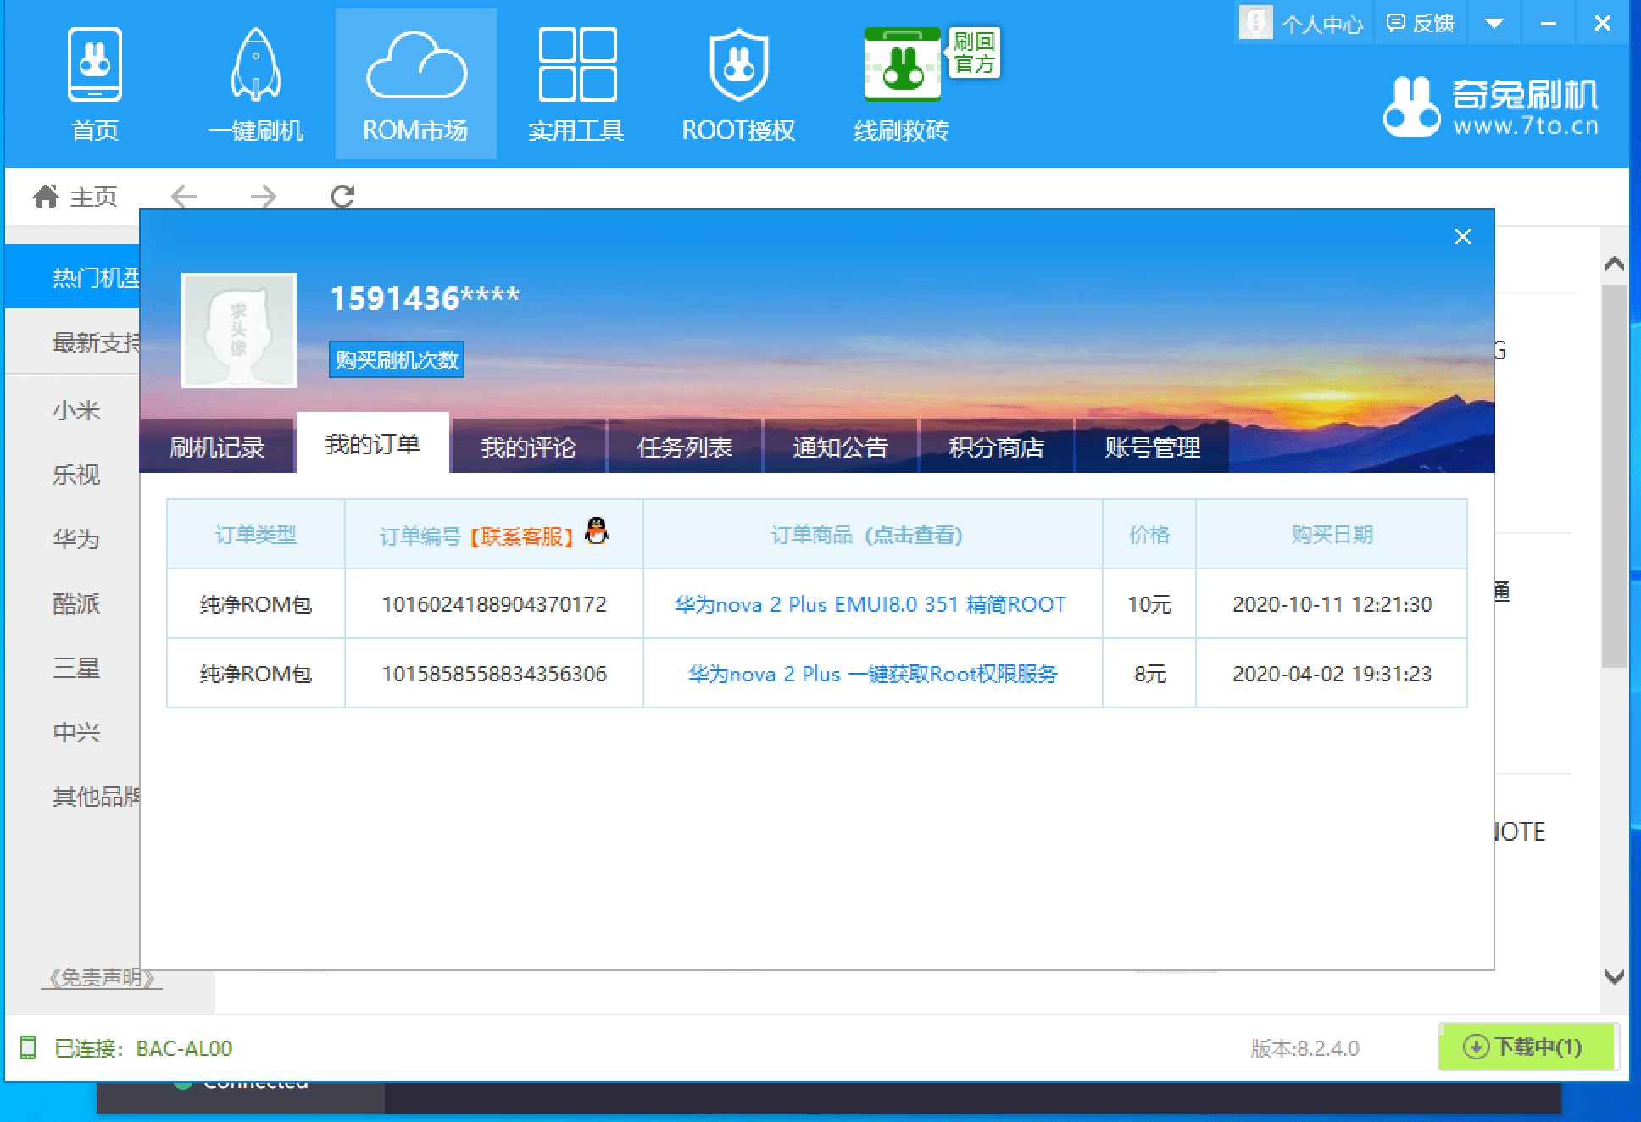The height and width of the screenshot is (1122, 1641).
Task: Open the 下载中(1) downloads button
Action: pos(1527,1047)
